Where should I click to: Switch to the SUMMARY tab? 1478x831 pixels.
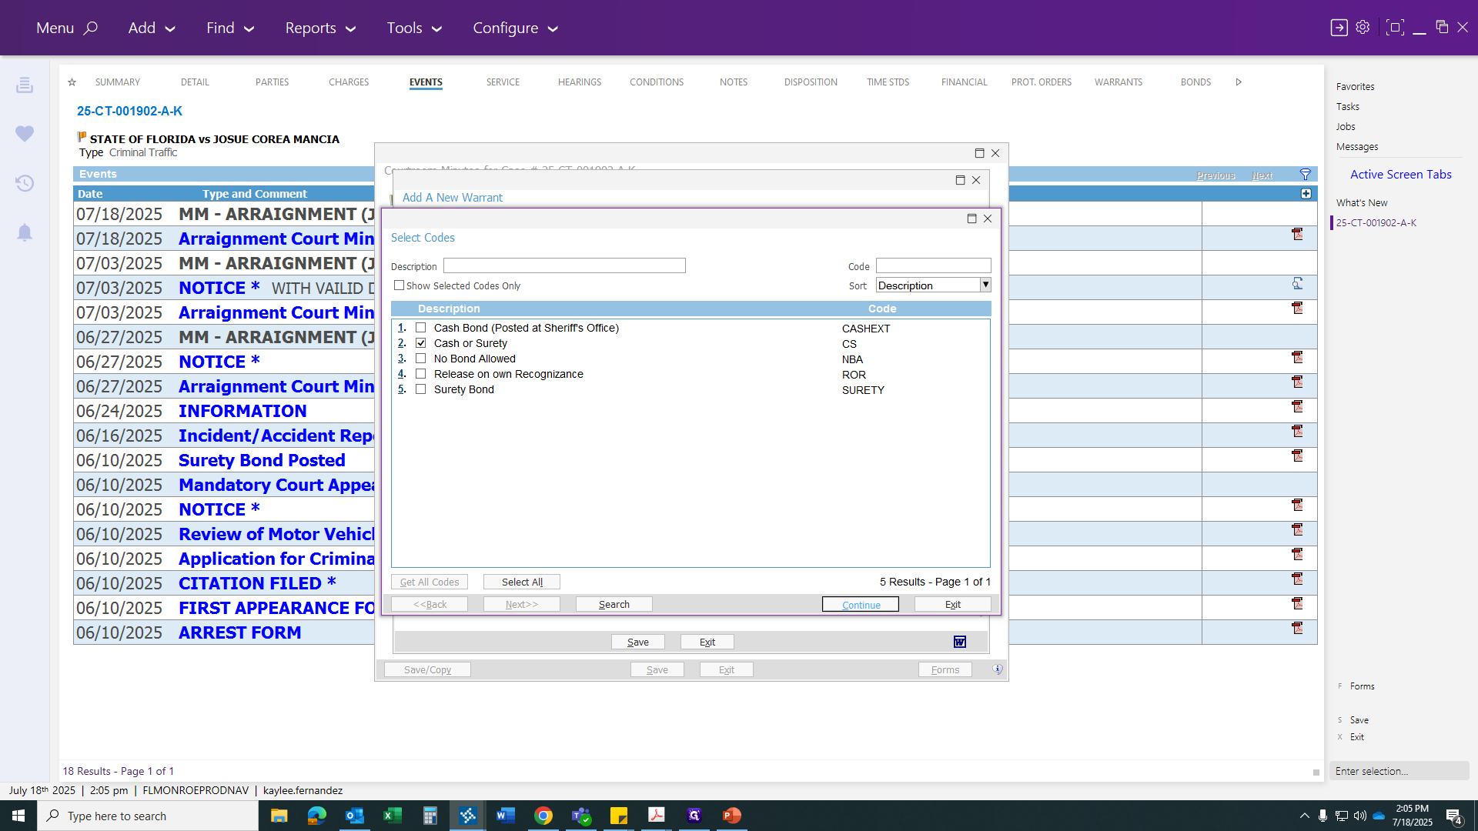[x=118, y=82]
